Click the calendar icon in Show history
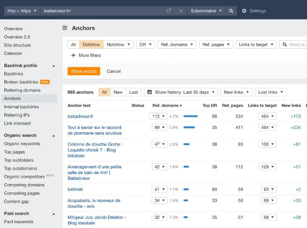Image resolution: width=307 pixels, height=228 pixels. [x=150, y=92]
